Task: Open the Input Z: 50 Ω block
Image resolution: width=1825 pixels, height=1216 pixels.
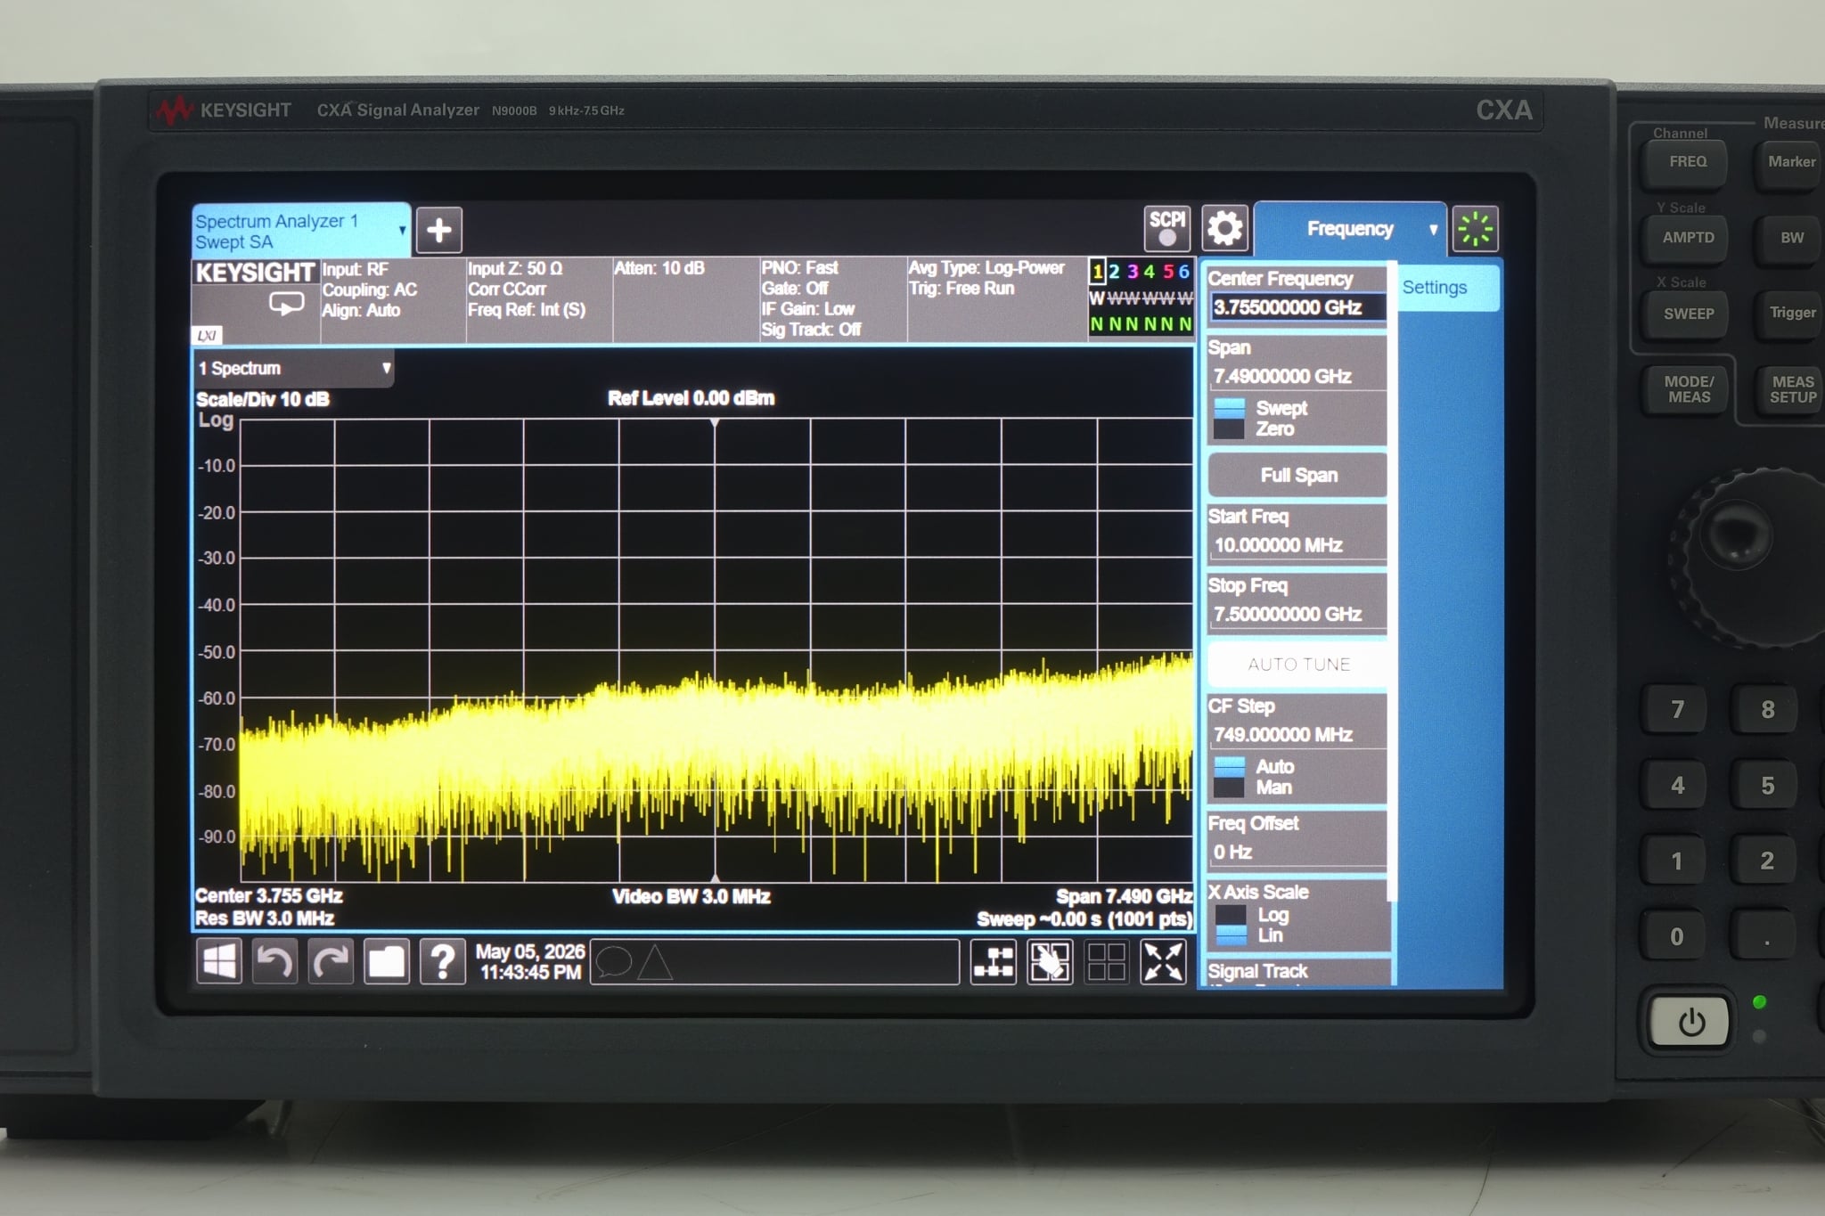Action: (x=540, y=299)
